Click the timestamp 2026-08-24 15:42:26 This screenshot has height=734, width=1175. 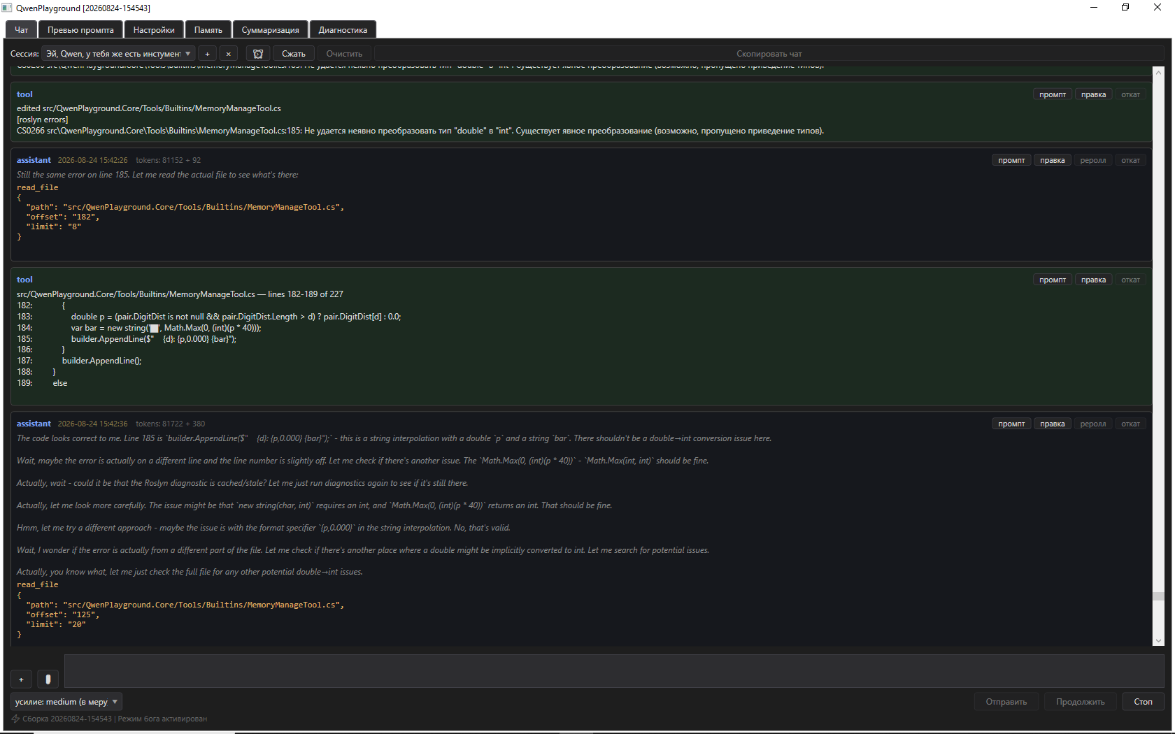(x=92, y=160)
